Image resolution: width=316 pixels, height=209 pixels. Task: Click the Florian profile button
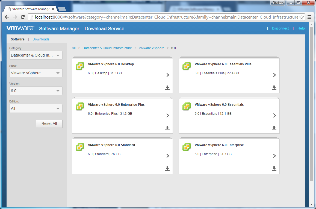click(278, 3)
